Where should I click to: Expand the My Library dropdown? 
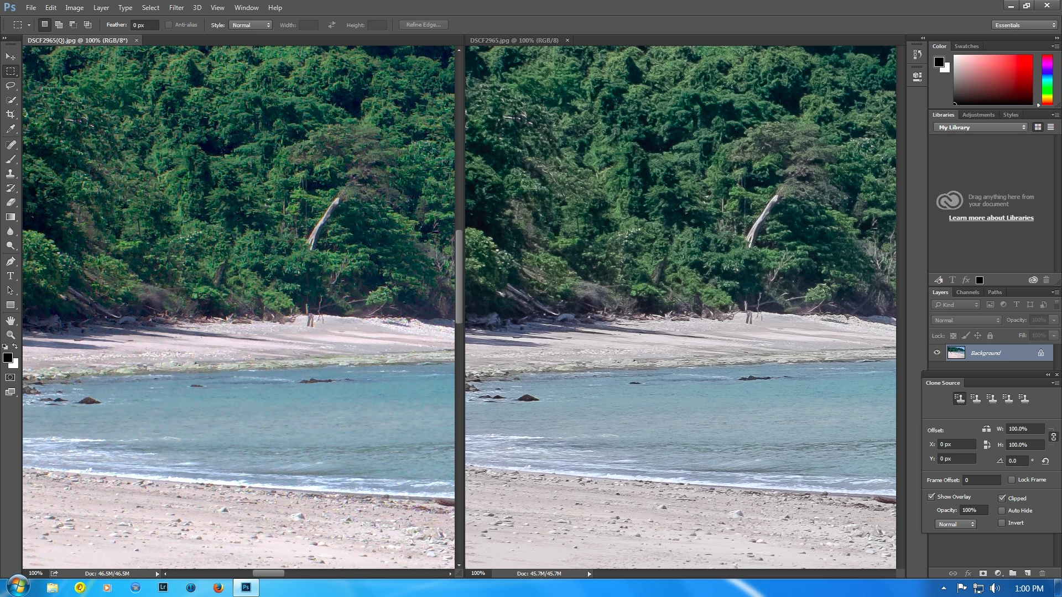tap(982, 127)
